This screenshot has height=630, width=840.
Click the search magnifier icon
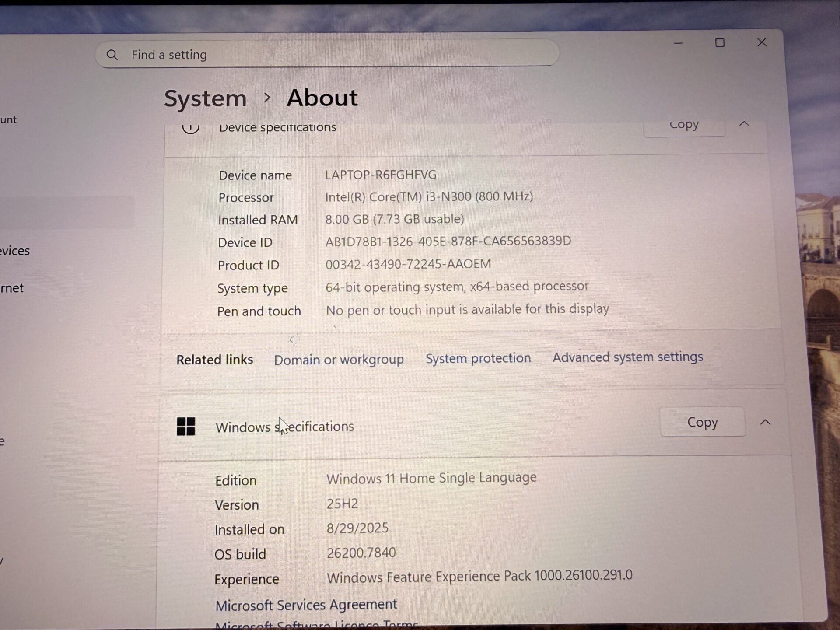(x=112, y=55)
